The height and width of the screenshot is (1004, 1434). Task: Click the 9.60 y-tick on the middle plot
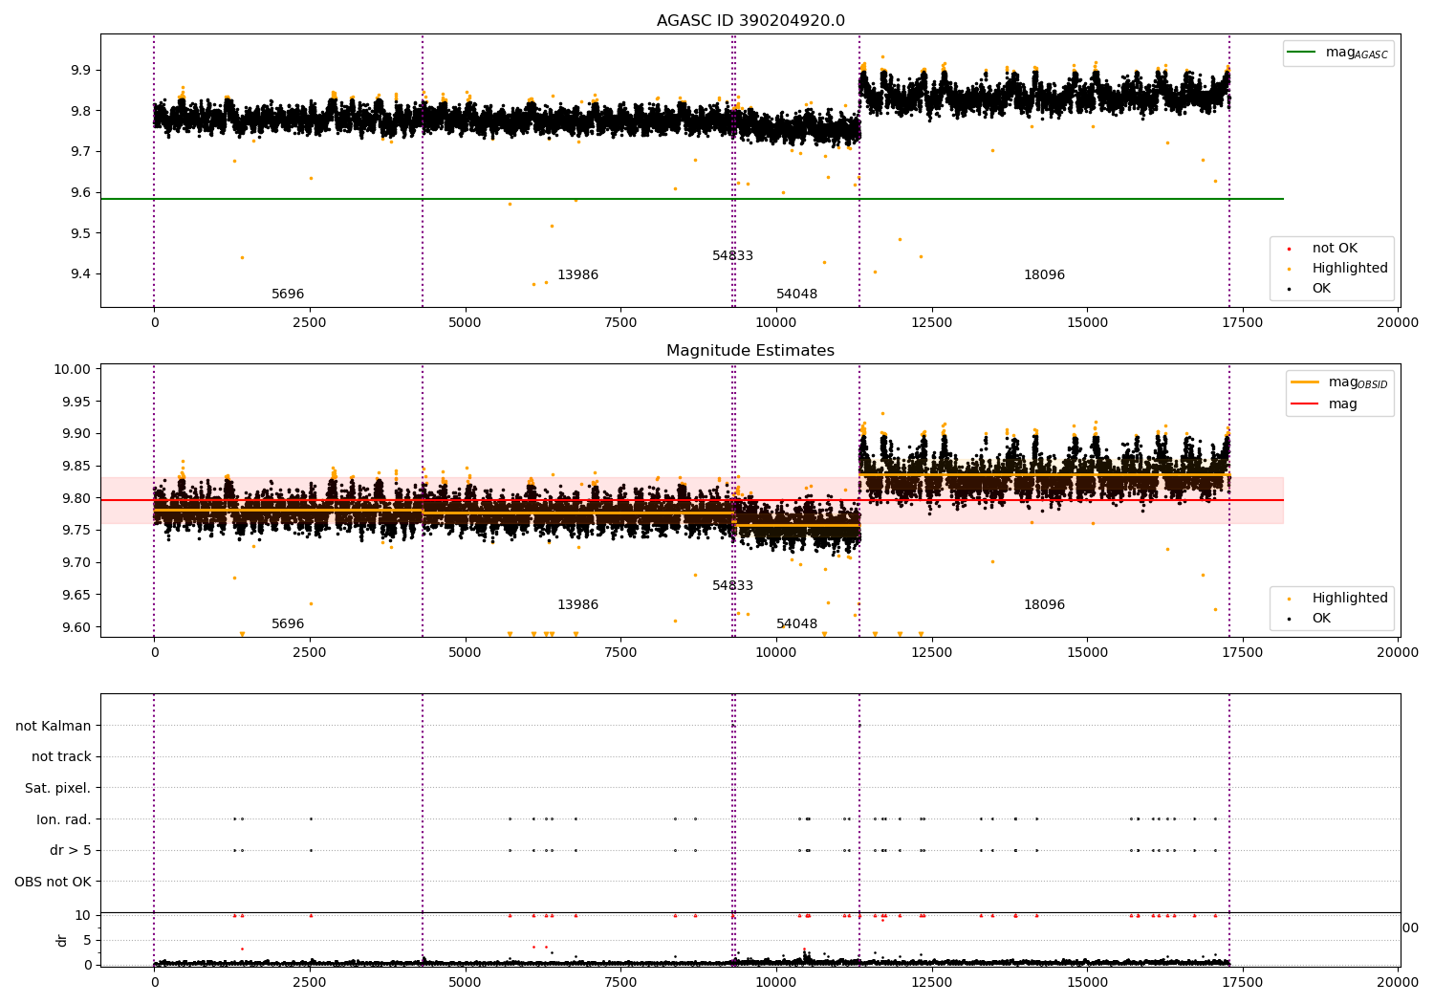pyautogui.click(x=79, y=627)
